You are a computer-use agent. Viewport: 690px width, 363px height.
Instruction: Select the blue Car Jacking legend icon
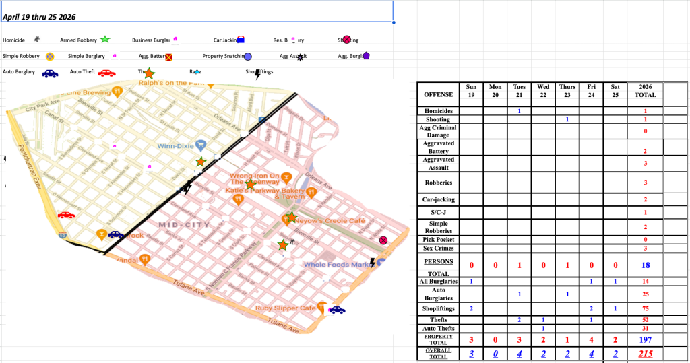[x=240, y=41]
